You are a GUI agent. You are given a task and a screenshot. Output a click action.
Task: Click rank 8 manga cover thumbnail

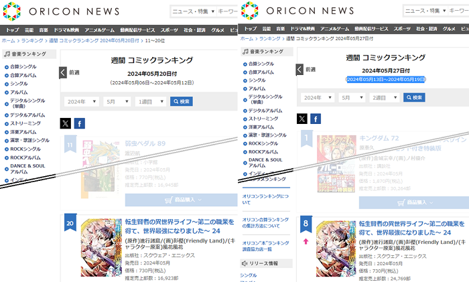336,249
